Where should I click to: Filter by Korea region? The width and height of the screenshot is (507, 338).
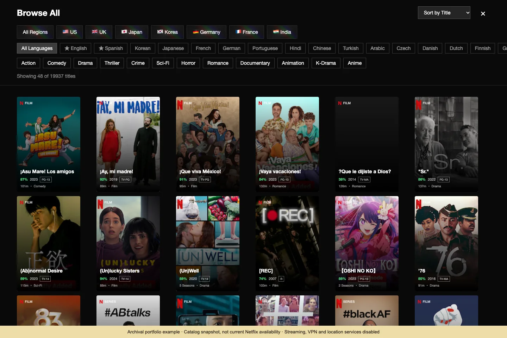(x=167, y=32)
